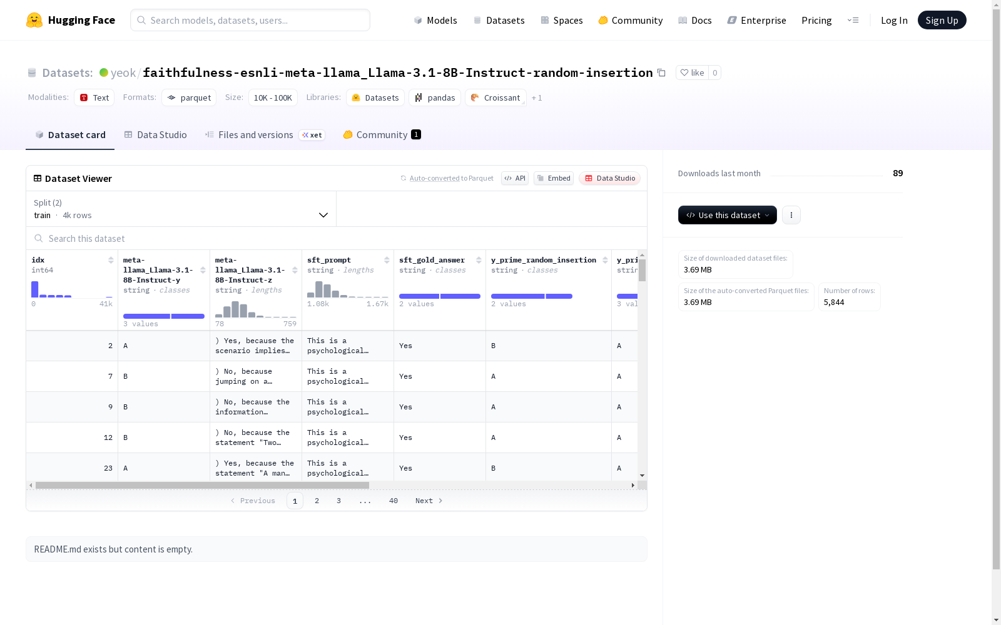
Task: Open the Community nav item
Action: 631,20
